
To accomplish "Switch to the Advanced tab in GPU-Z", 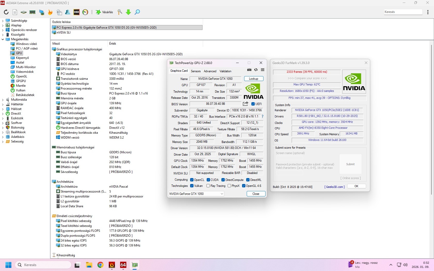I will coord(210,71).
